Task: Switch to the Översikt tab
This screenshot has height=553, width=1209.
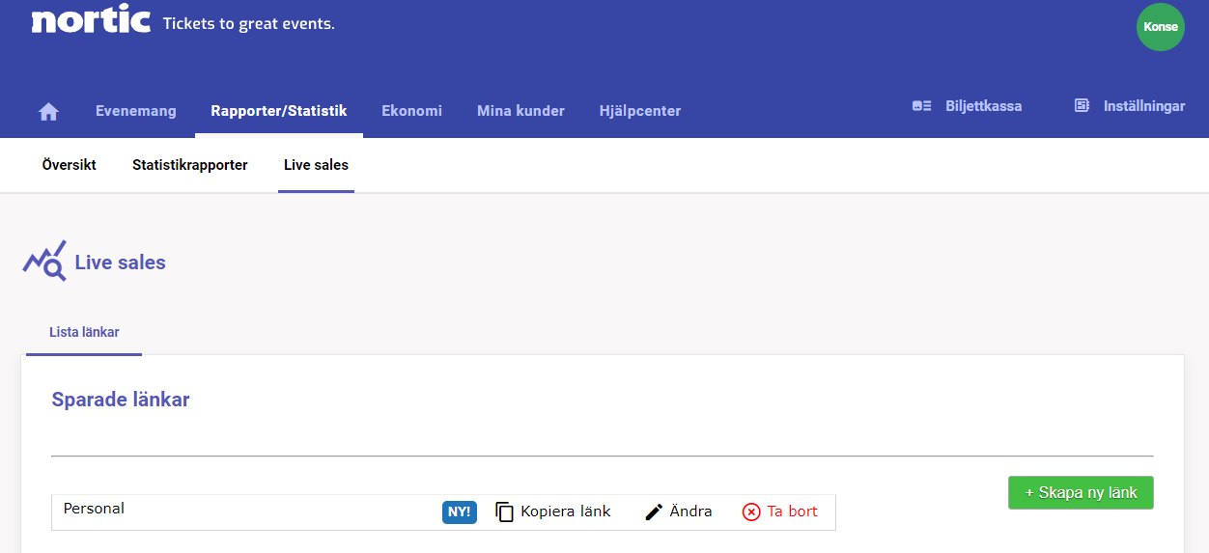Action: pyautogui.click(x=70, y=165)
